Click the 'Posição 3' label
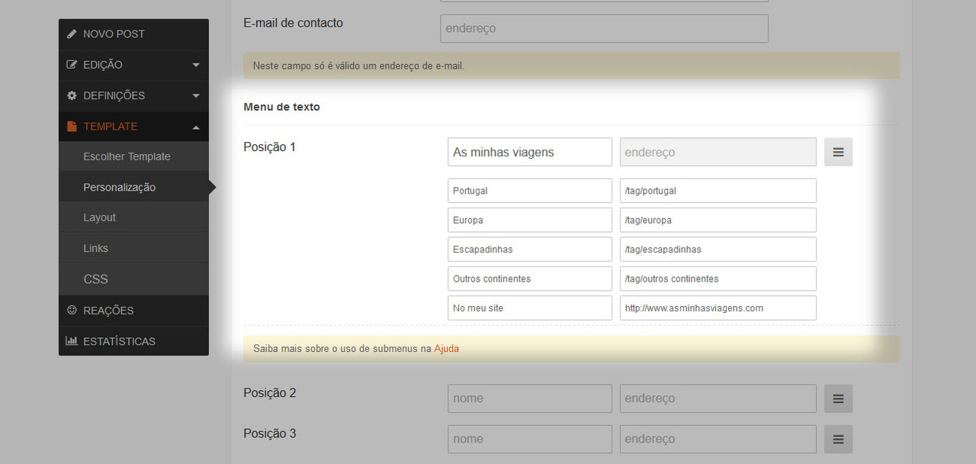 tap(269, 433)
